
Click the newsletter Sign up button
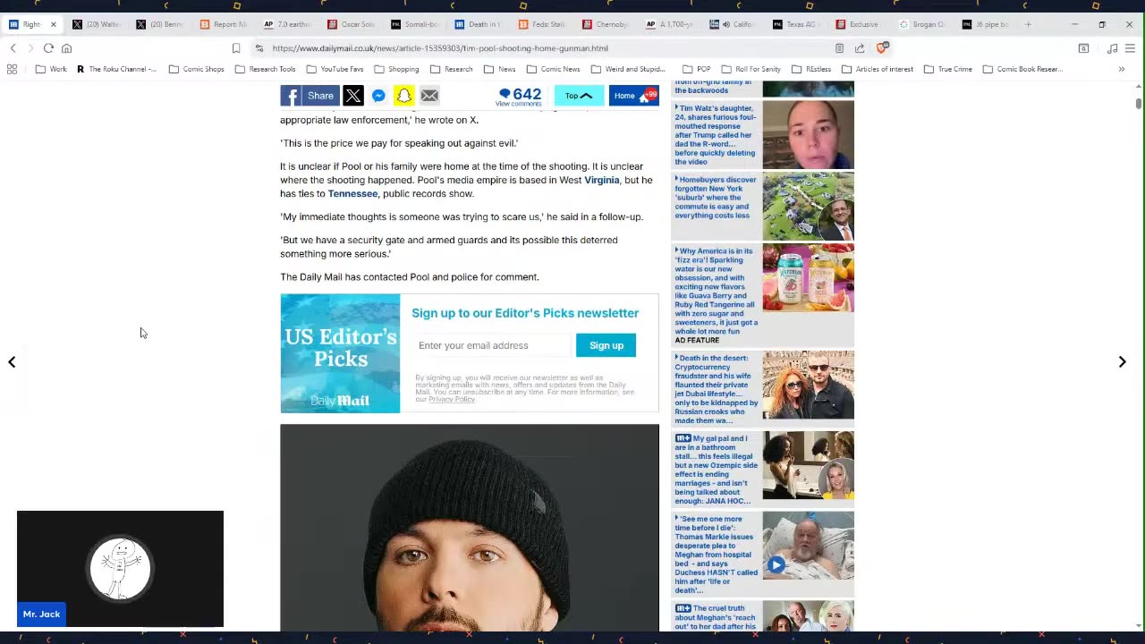coord(606,345)
